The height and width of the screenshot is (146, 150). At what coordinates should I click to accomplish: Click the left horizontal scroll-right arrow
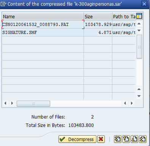(12, 103)
